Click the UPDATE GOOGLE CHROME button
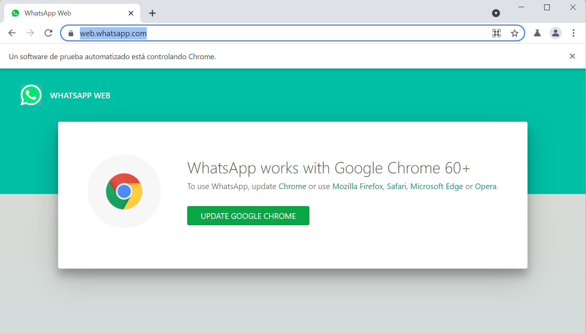586x333 pixels. point(248,216)
